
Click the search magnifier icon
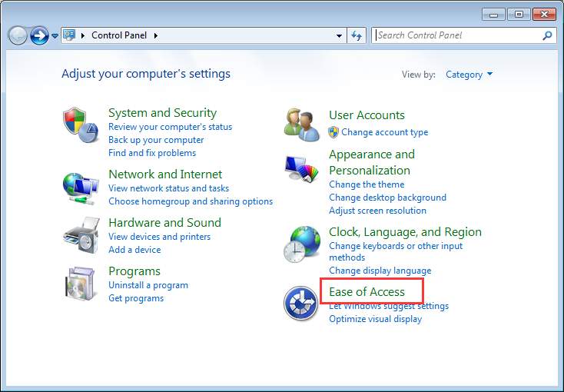(547, 35)
